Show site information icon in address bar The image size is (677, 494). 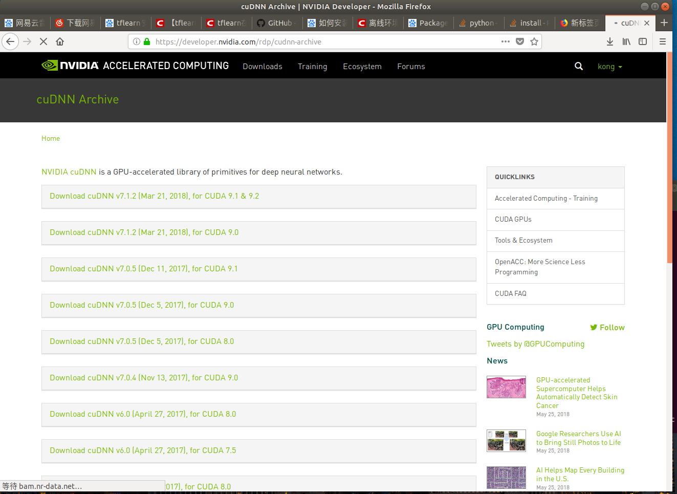pos(137,41)
